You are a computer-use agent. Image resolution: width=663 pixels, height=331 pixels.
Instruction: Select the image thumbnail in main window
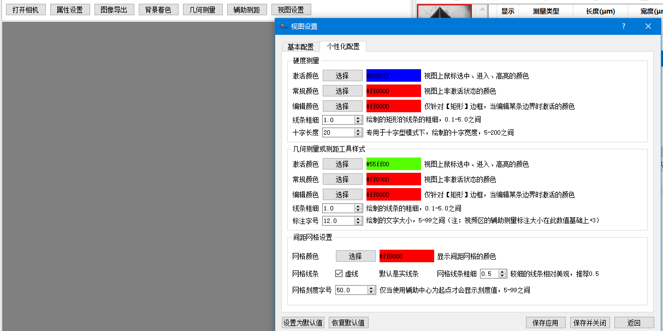click(x=445, y=11)
